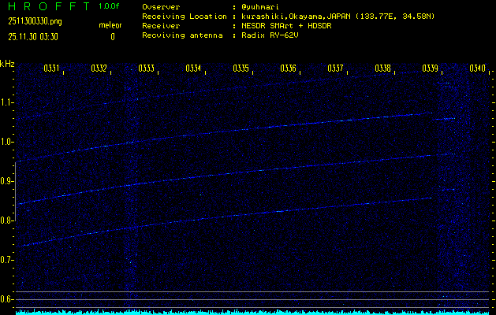Image resolution: width=496 pixels, height=315 pixels.
Task: Click the 0.6 frequency axis label
Action: point(7,299)
